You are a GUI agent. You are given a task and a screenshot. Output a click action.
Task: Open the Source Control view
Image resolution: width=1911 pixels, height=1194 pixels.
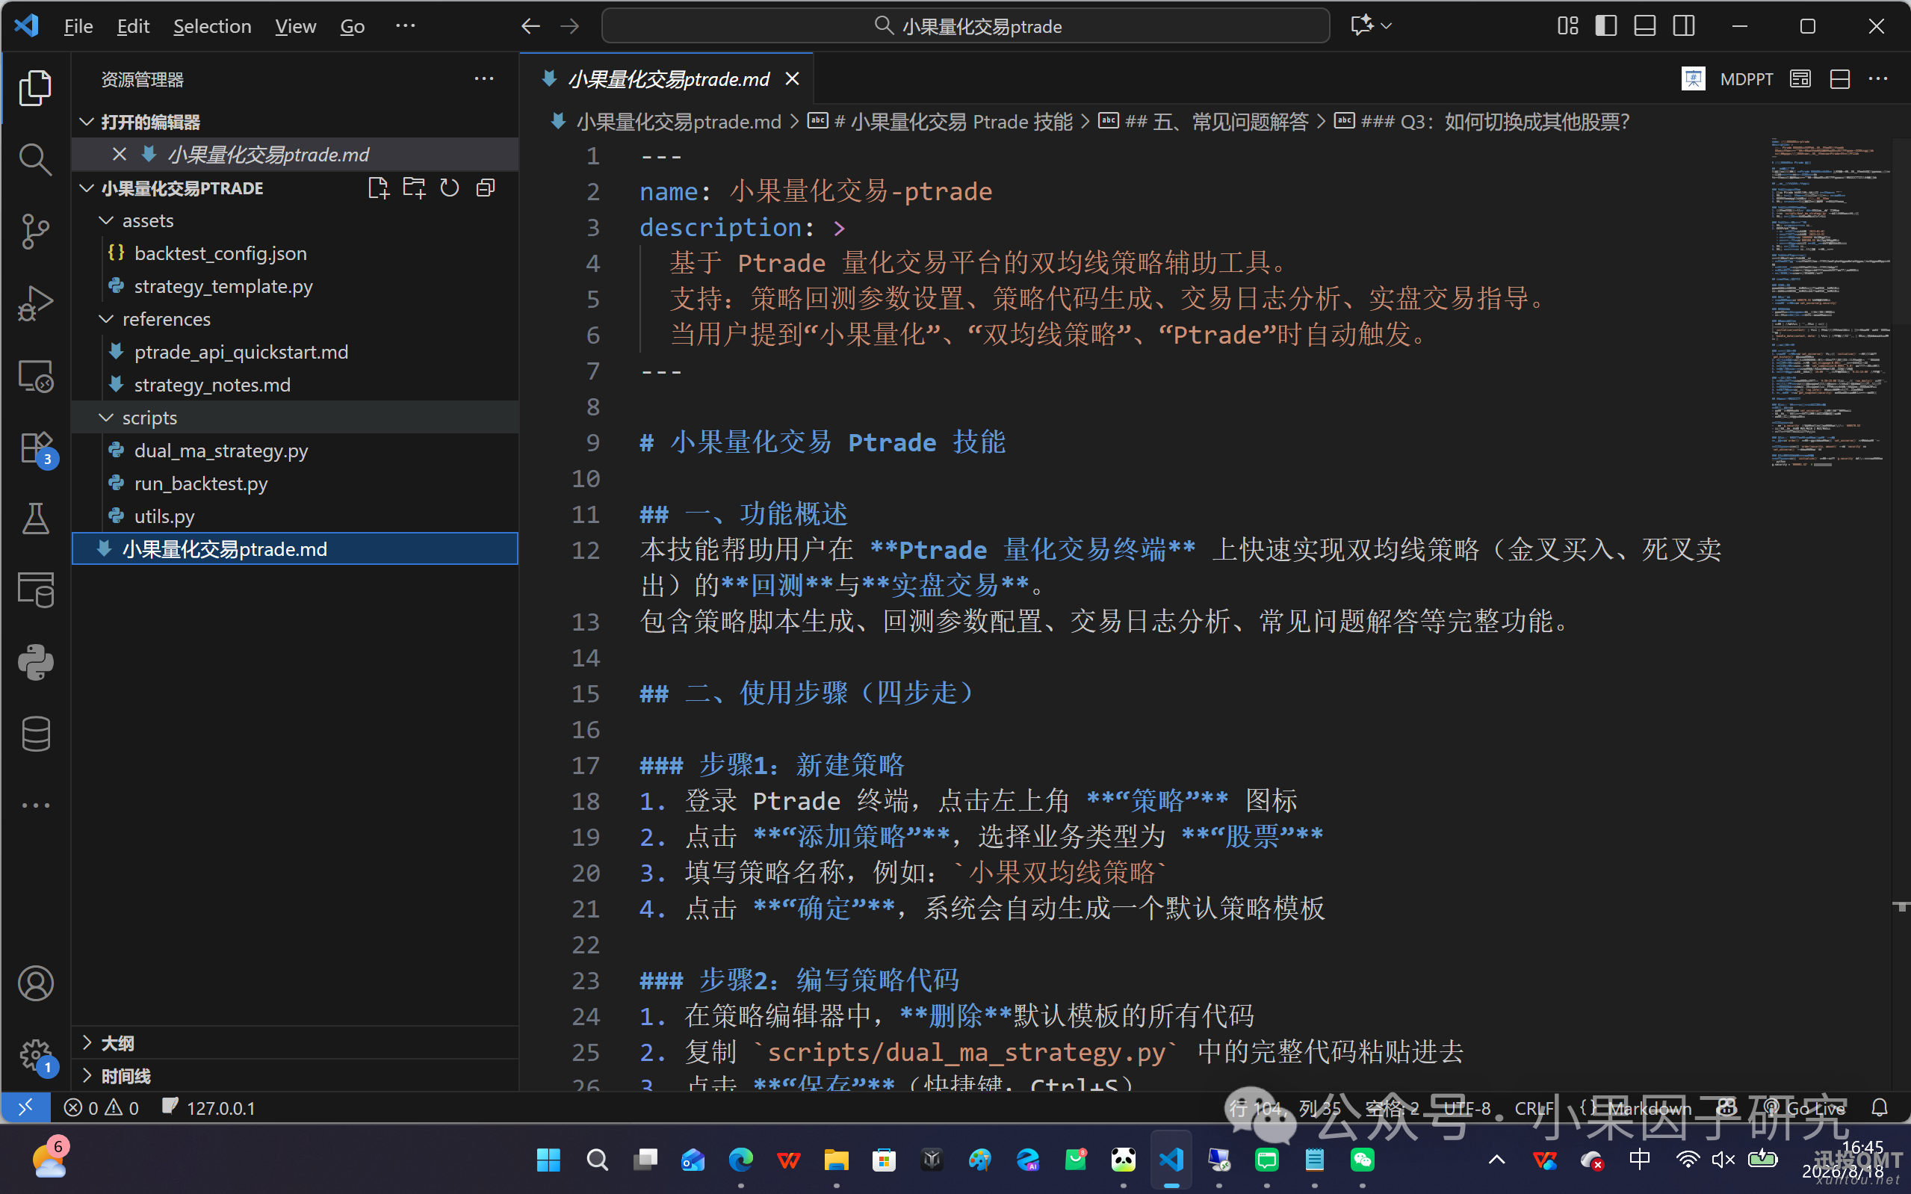[36, 232]
